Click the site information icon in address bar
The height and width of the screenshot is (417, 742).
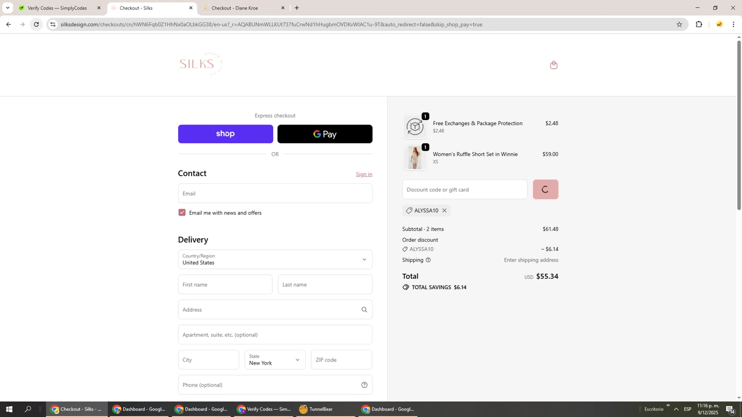click(x=53, y=24)
